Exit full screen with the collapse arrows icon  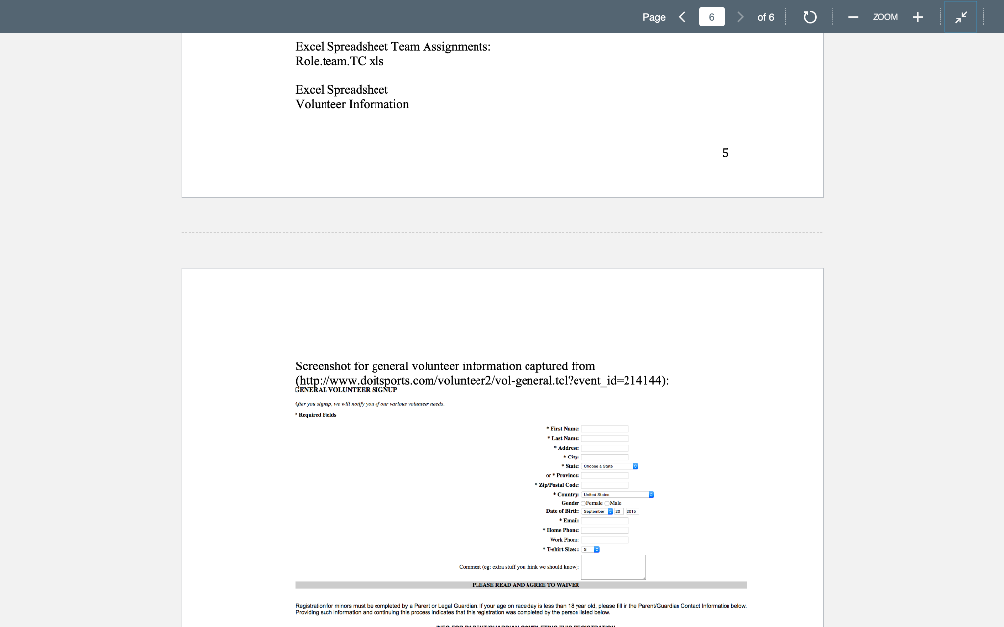(960, 17)
